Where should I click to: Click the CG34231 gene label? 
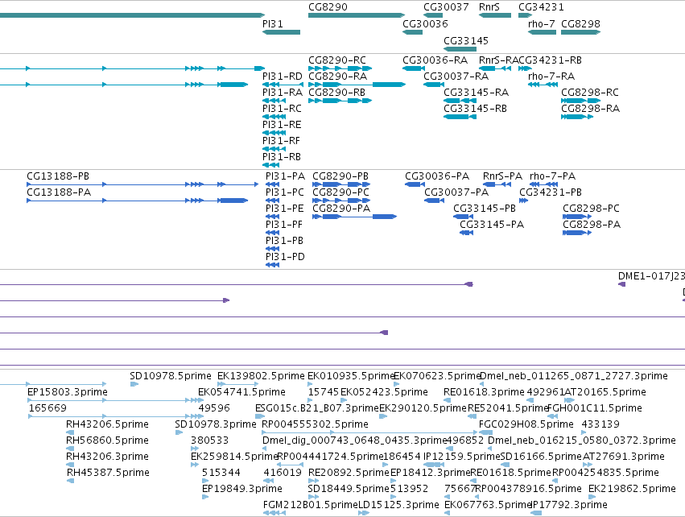click(x=541, y=7)
